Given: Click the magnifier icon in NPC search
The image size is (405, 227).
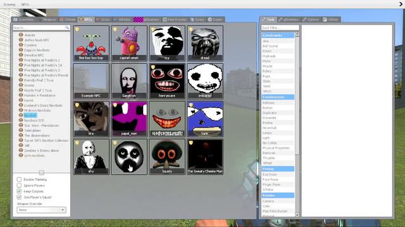Looking at the screenshot, I should (67, 28).
